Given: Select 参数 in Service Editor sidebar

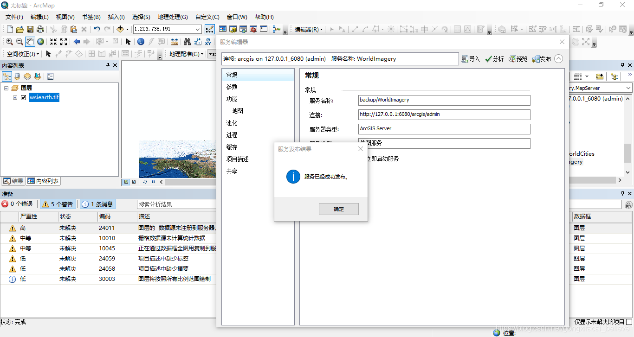Looking at the screenshot, I should point(258,87).
